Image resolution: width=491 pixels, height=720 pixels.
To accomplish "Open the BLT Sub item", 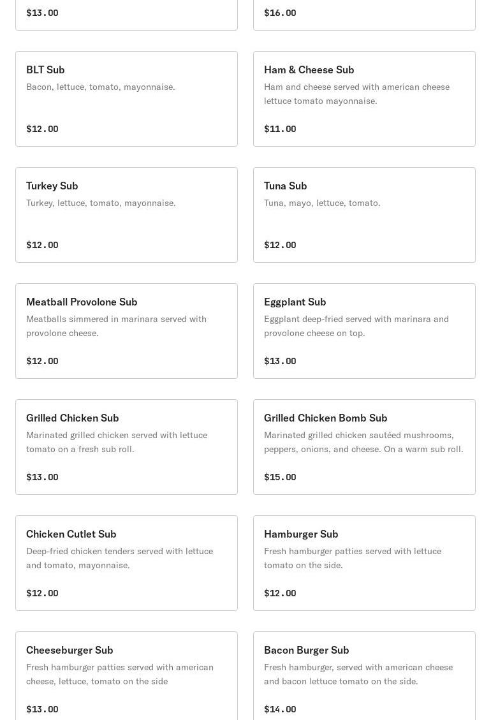I will tap(126, 99).
